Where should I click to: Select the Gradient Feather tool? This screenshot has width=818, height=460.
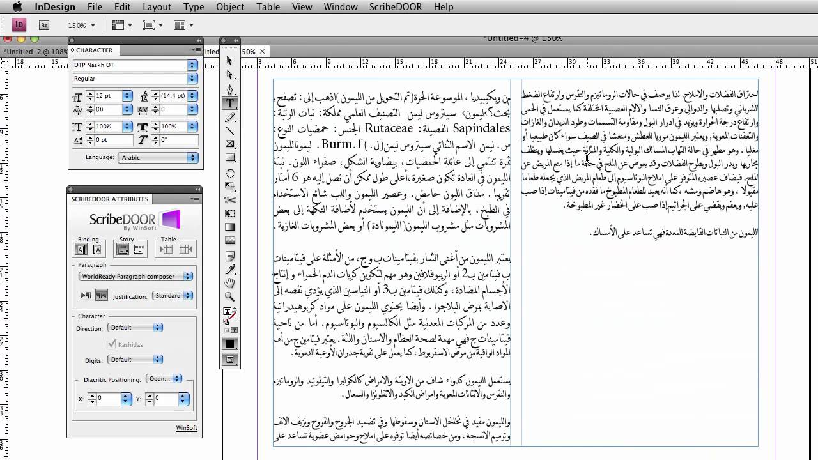click(x=230, y=241)
